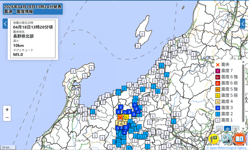Viewport: 249px width, 150px height.
Task: Click the legend vertical scrollbar
Action: pyautogui.click(x=243, y=94)
